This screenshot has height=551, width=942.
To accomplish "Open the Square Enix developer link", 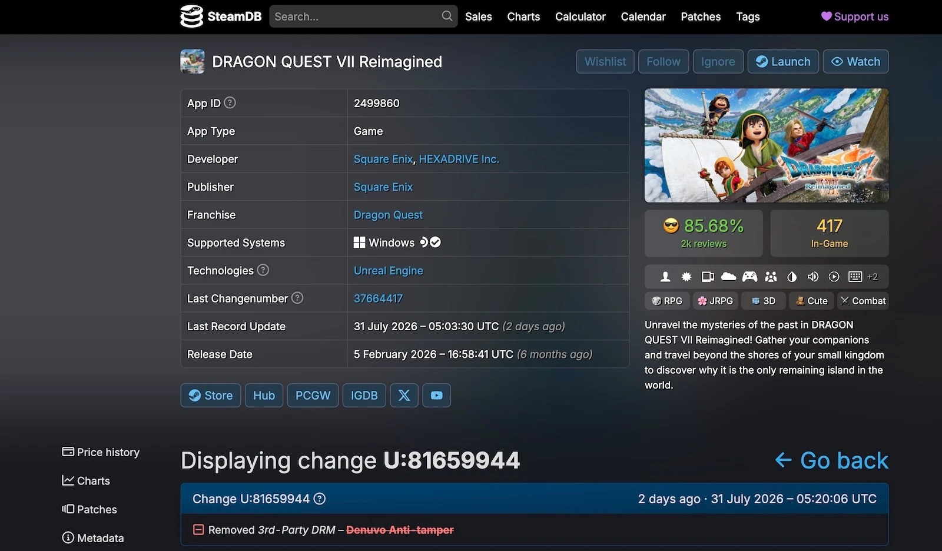I will coord(383,159).
